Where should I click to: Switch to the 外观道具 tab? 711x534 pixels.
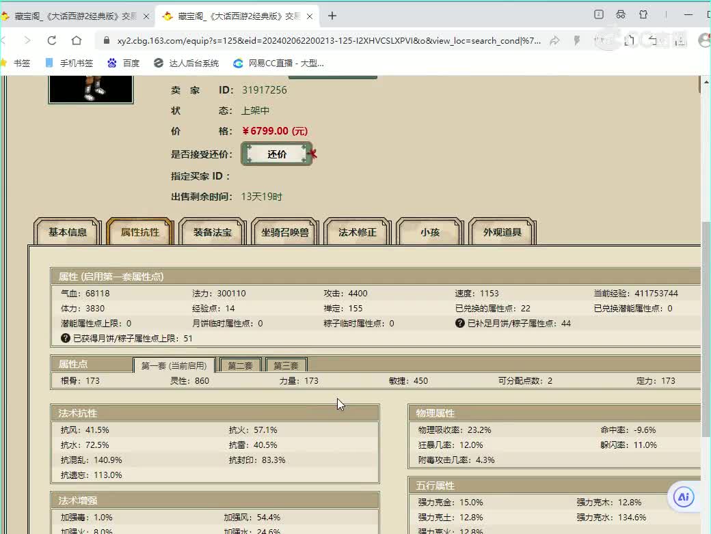coord(502,232)
